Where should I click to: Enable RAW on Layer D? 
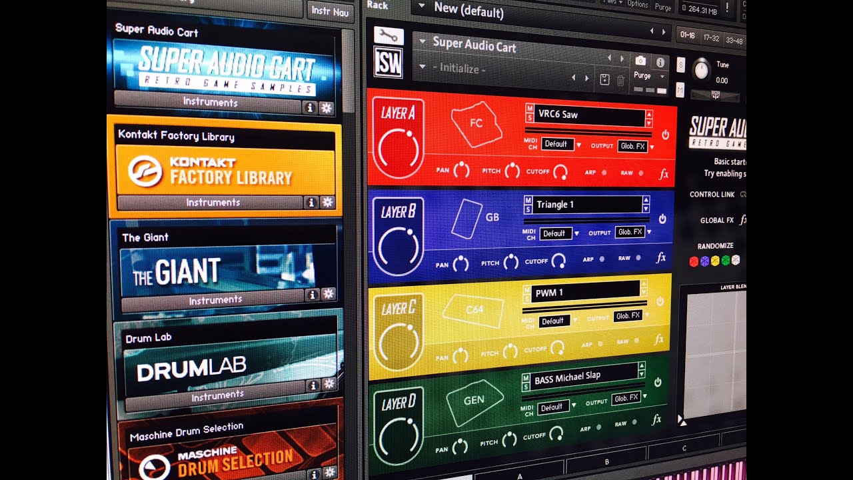635,422
